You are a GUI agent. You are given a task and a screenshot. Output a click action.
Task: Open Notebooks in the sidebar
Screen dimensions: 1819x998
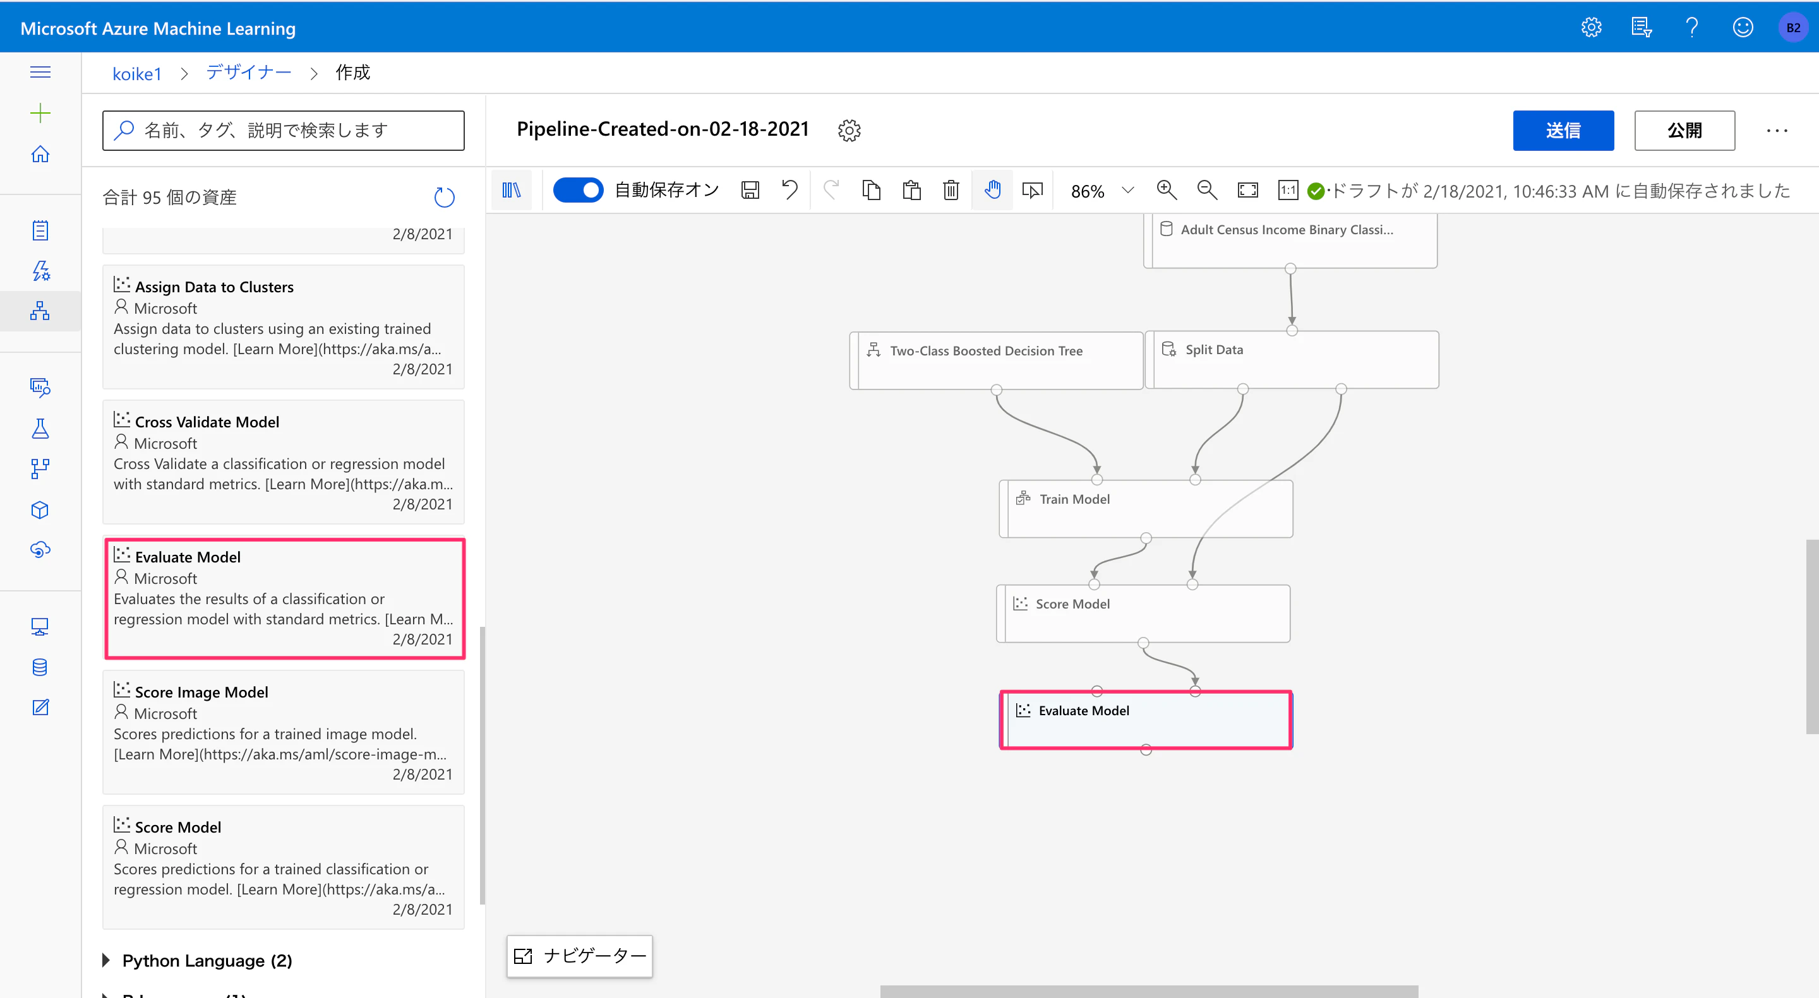40,230
